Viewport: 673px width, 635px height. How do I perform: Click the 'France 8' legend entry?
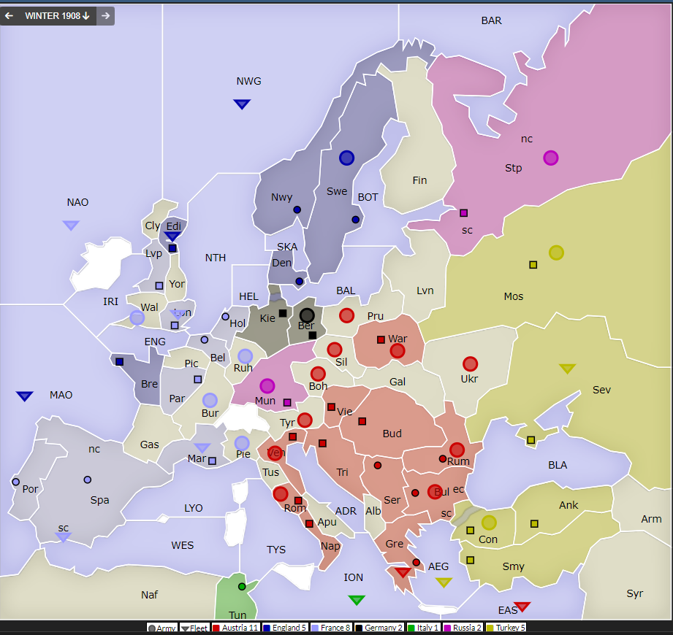click(330, 628)
